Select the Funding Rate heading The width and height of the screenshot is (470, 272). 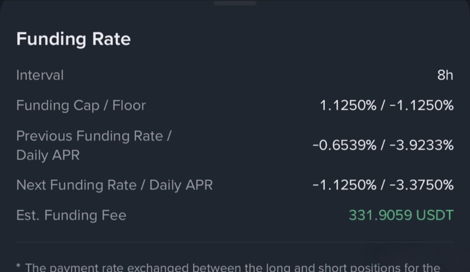point(74,39)
